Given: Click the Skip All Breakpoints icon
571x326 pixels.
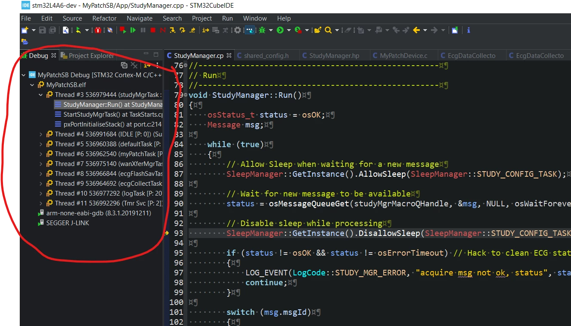Looking at the screenshot, I should 110,30.
